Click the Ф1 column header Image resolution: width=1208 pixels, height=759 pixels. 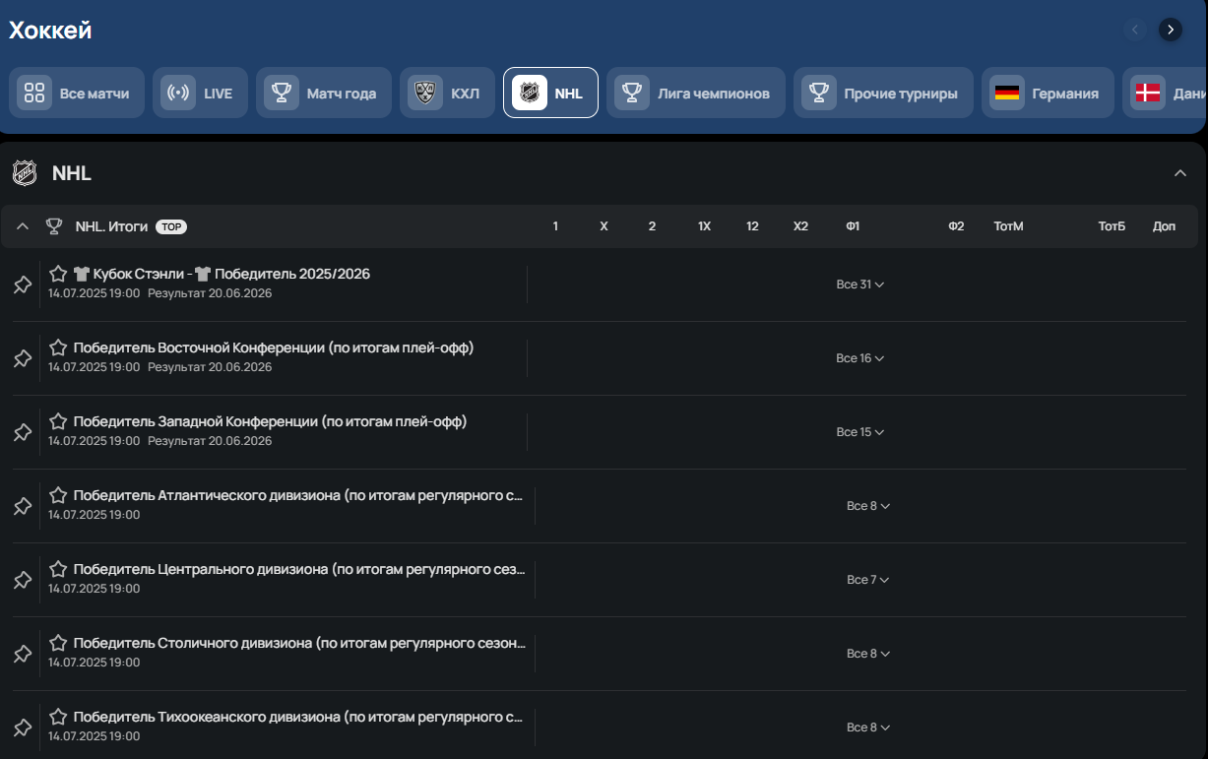pos(853,226)
